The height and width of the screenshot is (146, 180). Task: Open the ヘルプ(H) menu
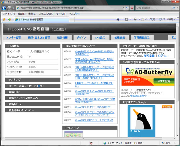pos(74,14)
